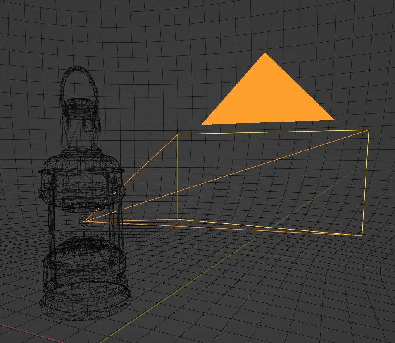Click the top edge of the yellow frame
Viewport: 395px width, 343px height.
pos(273,132)
